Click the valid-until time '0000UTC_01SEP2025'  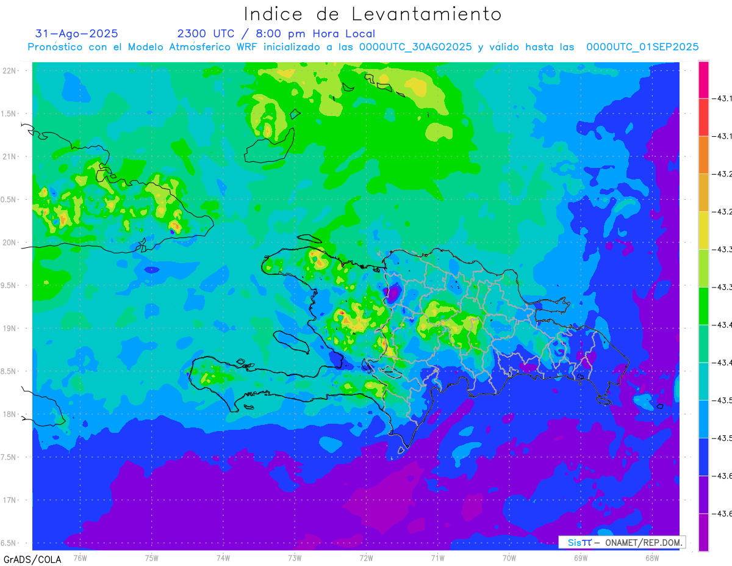click(x=642, y=47)
